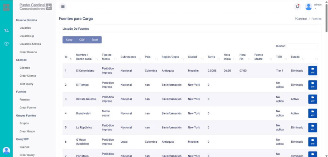Open Usuarios Activos menu item

coord(30,44)
